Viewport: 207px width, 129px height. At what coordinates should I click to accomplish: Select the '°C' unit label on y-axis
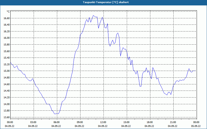[8, 12]
